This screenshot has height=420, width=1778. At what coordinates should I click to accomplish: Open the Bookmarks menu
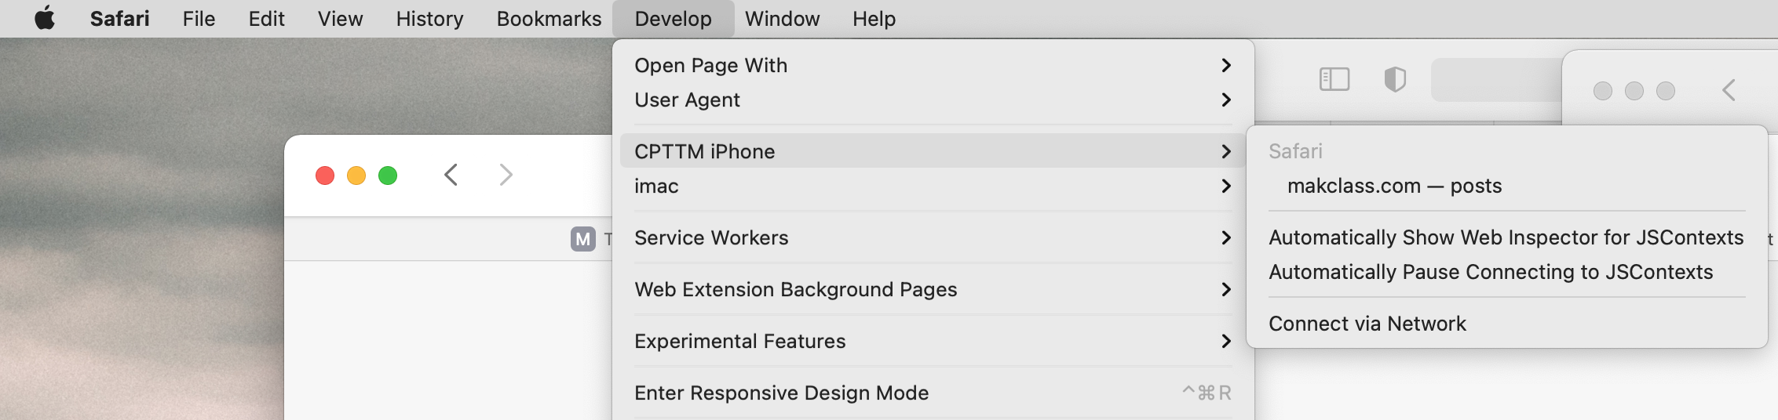(549, 19)
